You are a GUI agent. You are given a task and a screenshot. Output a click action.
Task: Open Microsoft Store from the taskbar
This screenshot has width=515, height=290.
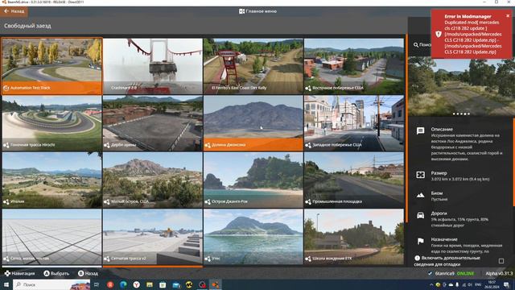point(163,284)
